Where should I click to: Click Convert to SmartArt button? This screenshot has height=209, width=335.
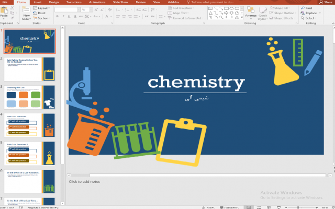pos(185,18)
